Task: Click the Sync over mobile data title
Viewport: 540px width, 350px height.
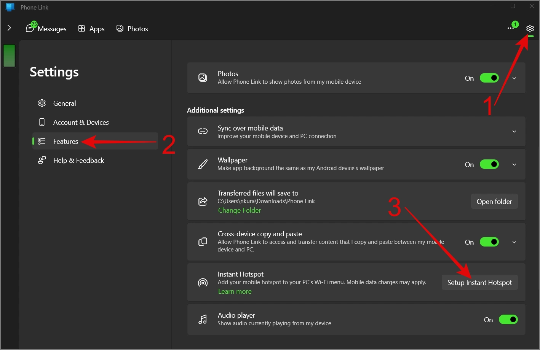Action: (250, 128)
